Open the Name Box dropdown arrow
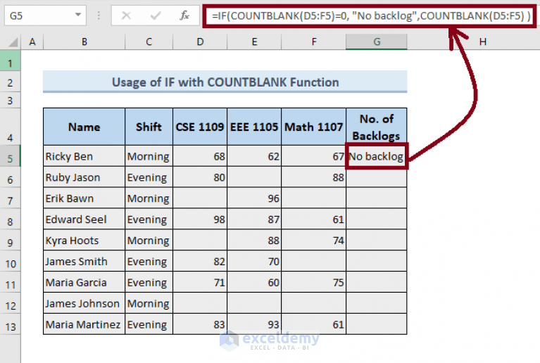 [x=78, y=15]
